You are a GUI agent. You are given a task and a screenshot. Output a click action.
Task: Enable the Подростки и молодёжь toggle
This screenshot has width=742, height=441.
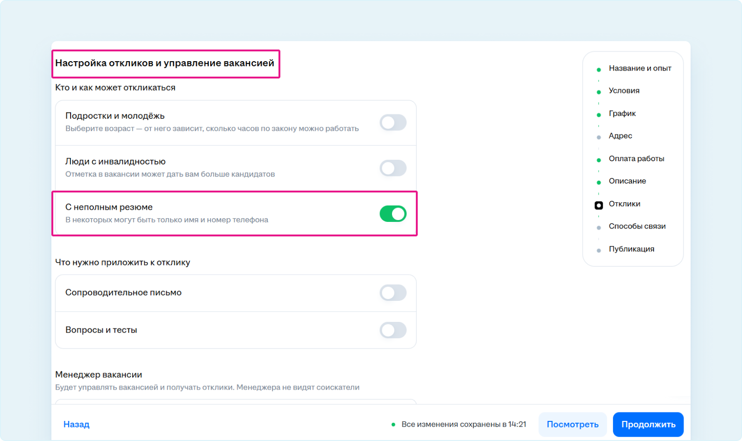(392, 122)
